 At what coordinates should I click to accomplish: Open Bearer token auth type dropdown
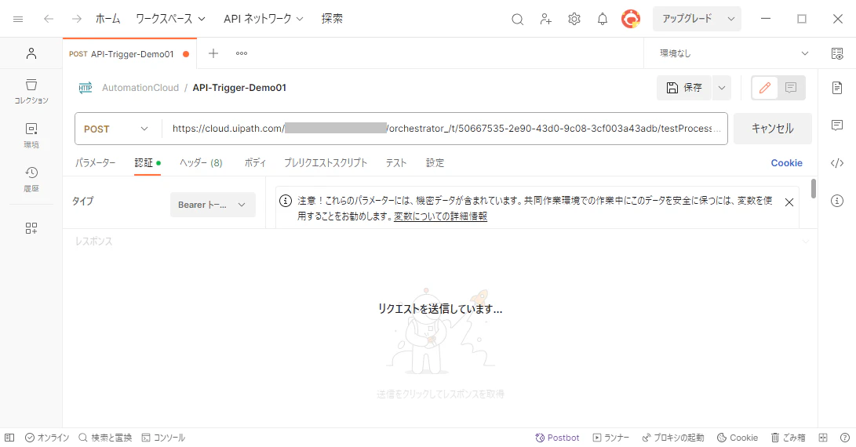[x=213, y=205]
